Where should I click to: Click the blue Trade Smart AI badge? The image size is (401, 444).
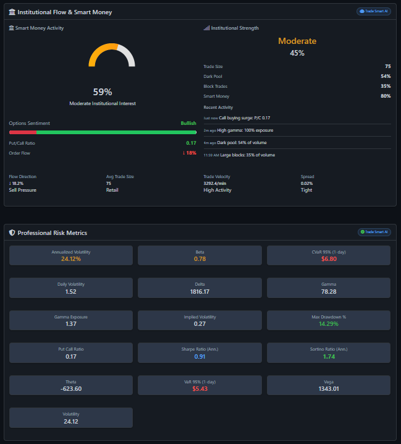(x=373, y=11)
